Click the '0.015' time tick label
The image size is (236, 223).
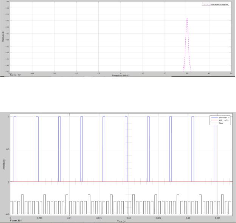click(x=99, y=218)
